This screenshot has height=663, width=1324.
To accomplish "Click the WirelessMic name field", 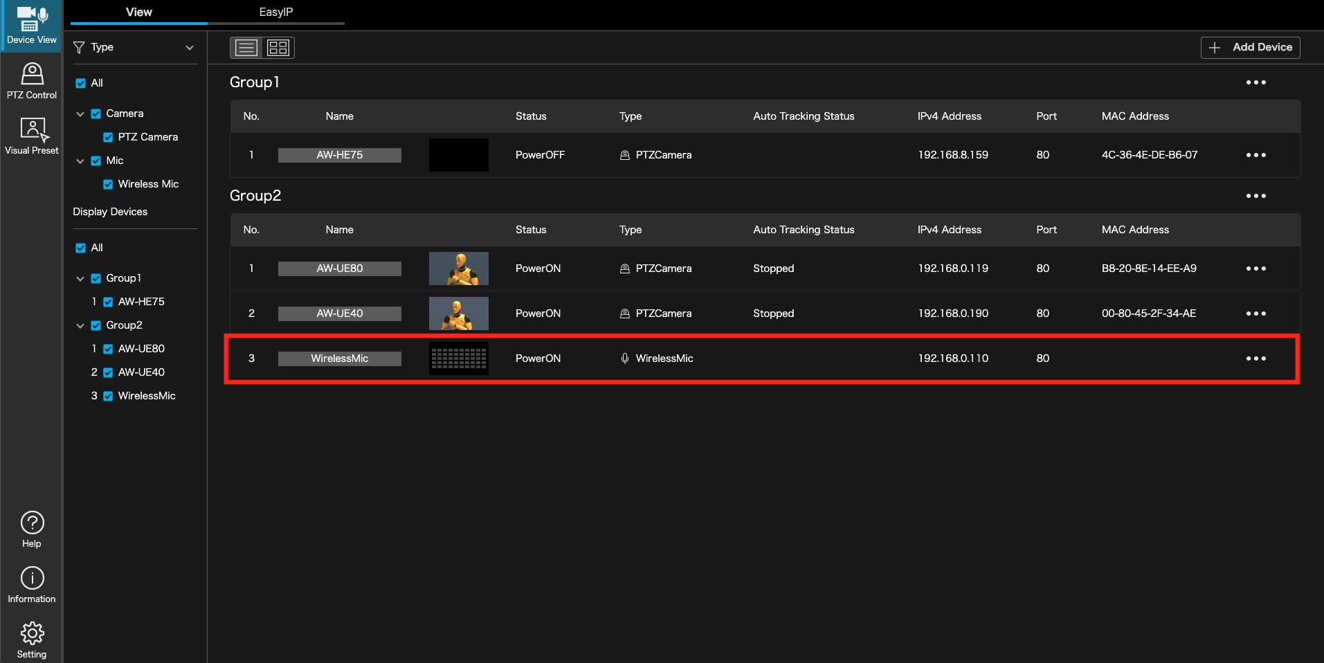I will 340,358.
